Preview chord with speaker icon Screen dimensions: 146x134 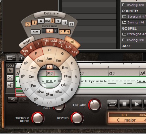72,42
